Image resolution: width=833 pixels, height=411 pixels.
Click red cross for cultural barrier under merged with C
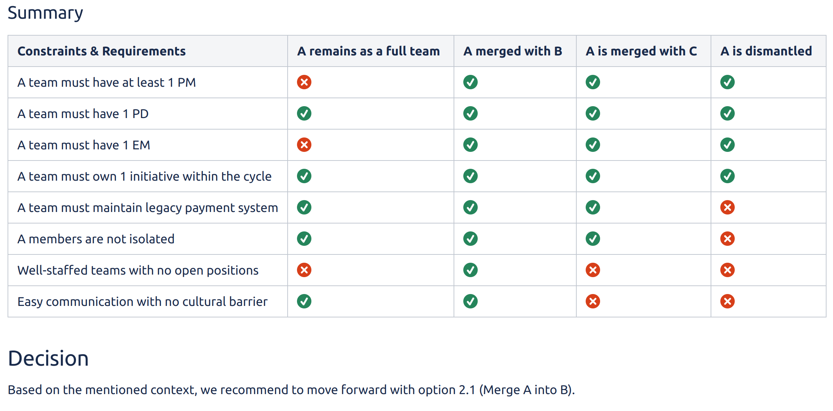(593, 302)
